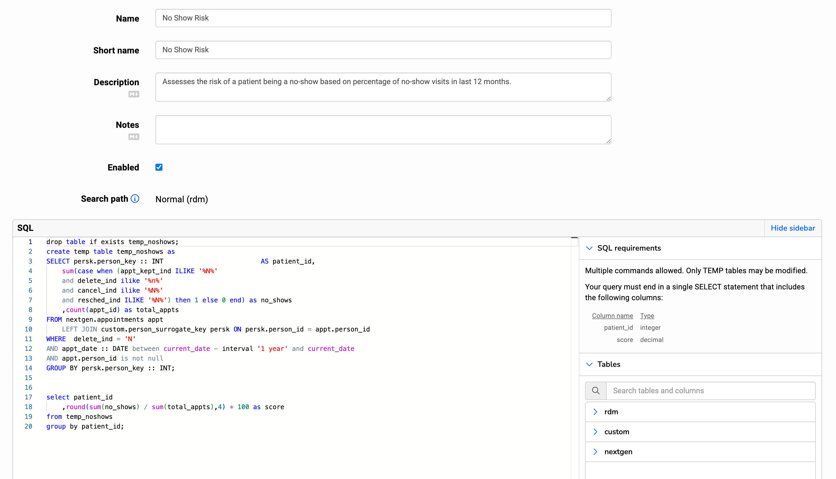Uncheck the Enabled checkbox
The image size is (836, 479).
click(159, 167)
